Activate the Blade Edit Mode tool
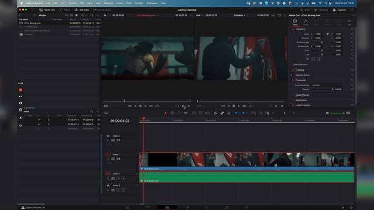This screenshot has width=374, height=210. (186, 113)
